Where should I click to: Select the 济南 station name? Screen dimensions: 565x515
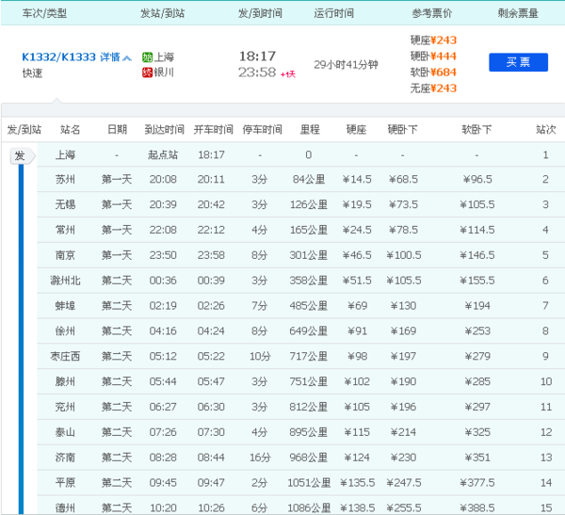(x=65, y=458)
